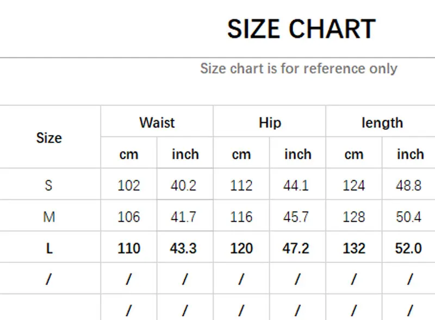
Task: Click the bold 43.3 waist inch value
Action: [x=184, y=248]
